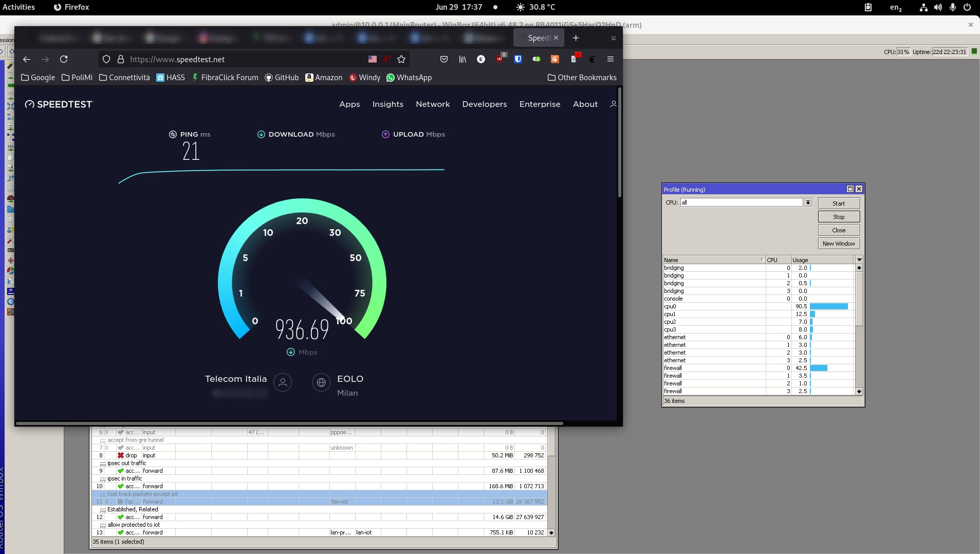Open the Insights menu on Speedtest
The height and width of the screenshot is (554, 980).
coord(387,104)
